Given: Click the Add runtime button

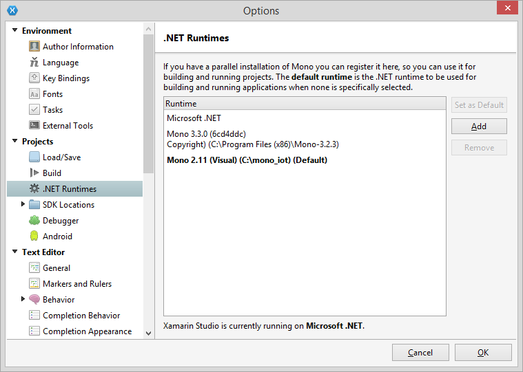Looking at the screenshot, I should click(x=479, y=127).
